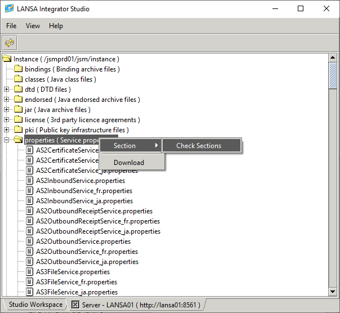
Task: Click the refresh toolbar icon
Action: tap(10, 43)
